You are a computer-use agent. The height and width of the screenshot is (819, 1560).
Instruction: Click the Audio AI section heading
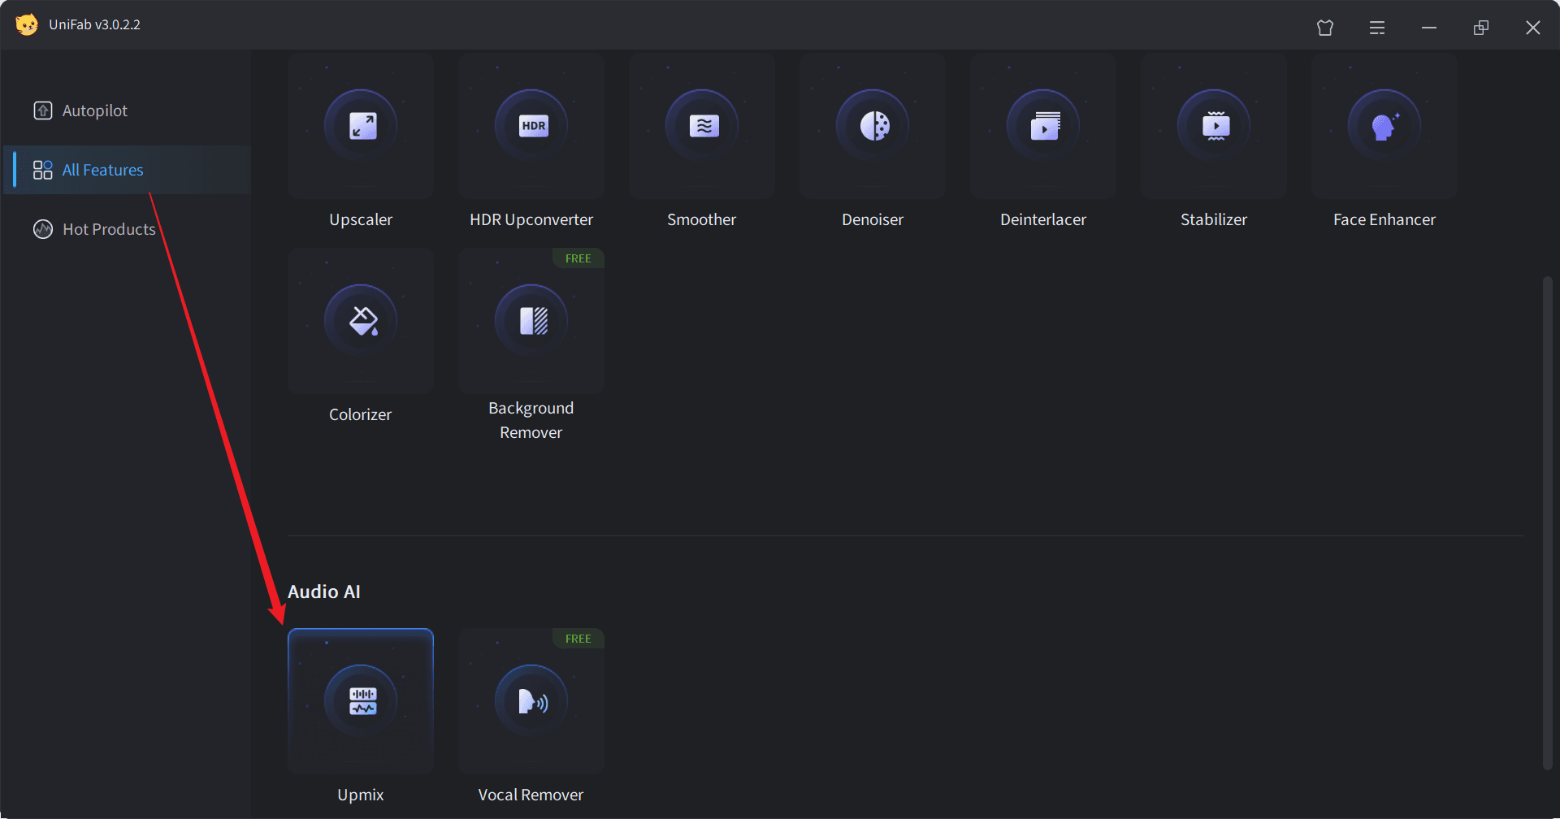click(324, 591)
